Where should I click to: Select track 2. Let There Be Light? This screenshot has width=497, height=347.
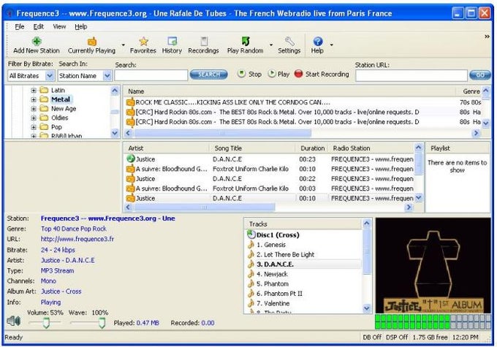tap(285, 254)
